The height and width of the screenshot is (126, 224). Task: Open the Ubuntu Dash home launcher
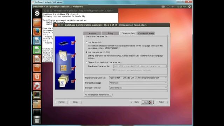point(37,13)
